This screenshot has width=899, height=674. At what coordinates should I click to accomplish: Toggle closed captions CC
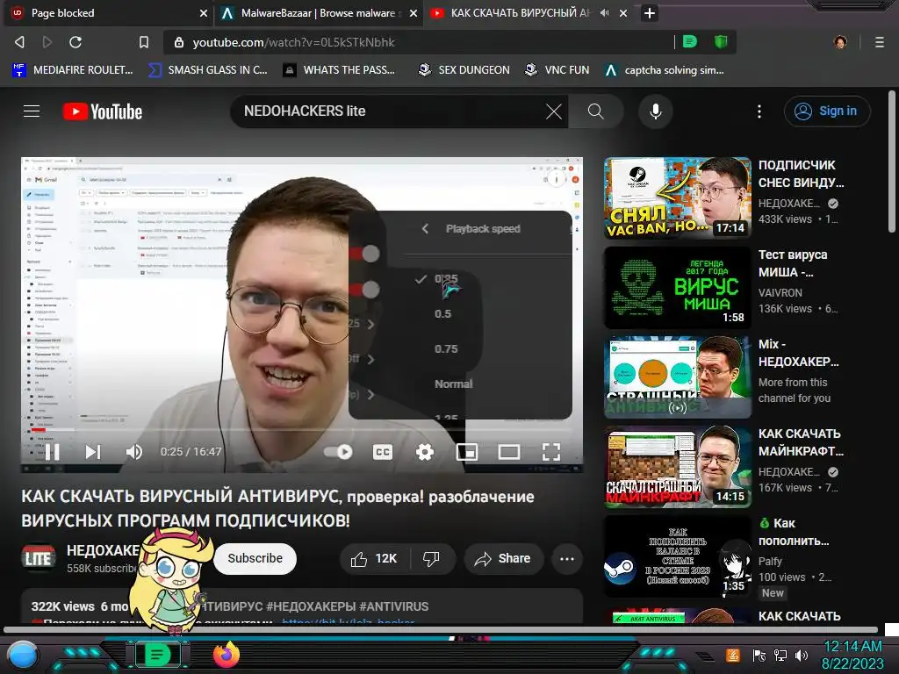pyautogui.click(x=383, y=452)
